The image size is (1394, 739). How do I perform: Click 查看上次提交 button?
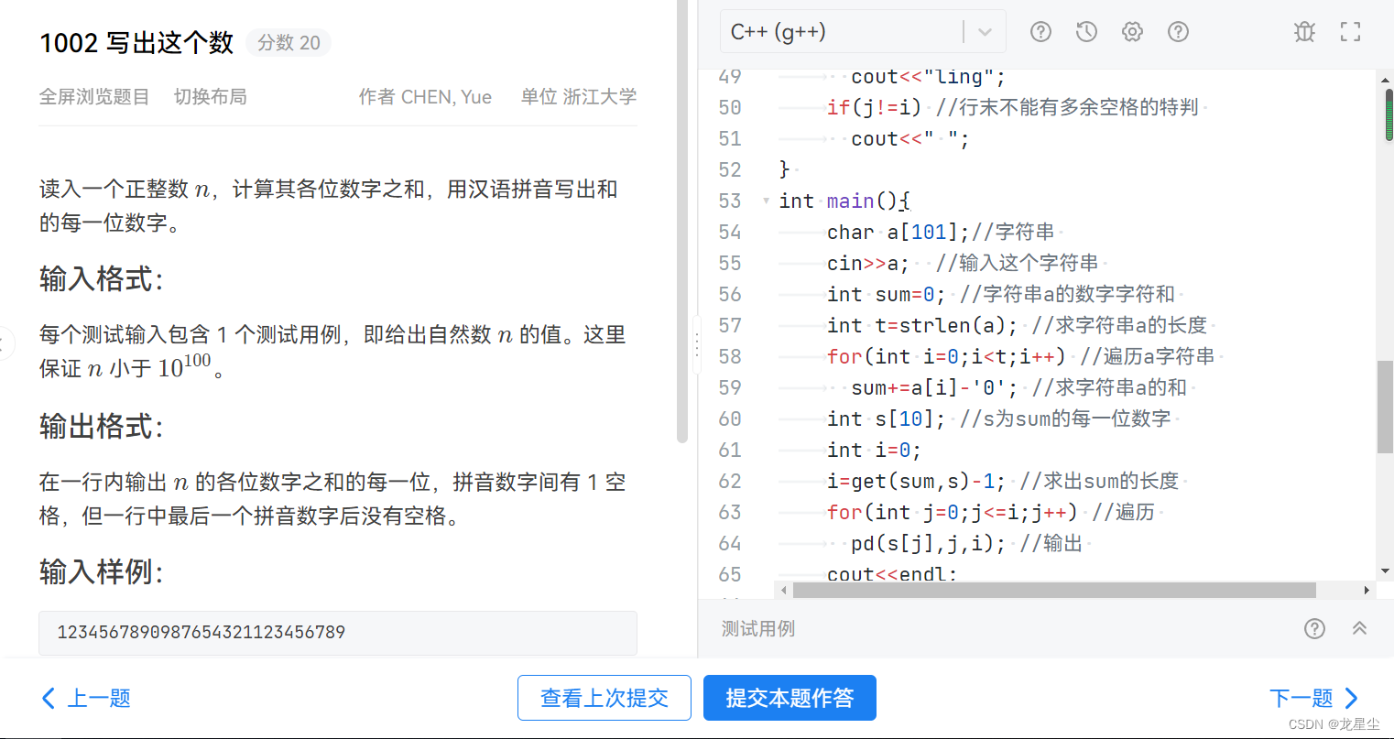tap(604, 698)
